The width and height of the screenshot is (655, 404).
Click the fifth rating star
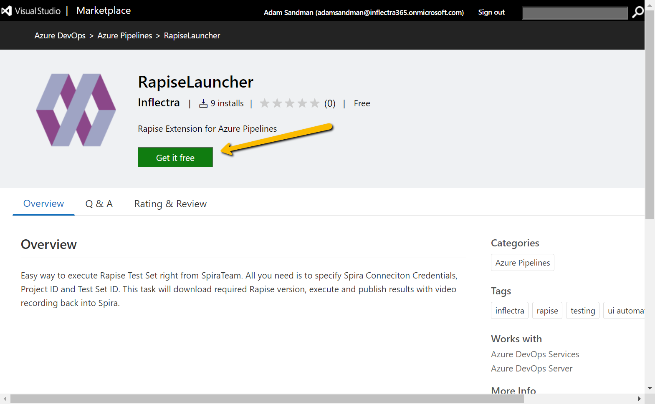click(x=315, y=103)
